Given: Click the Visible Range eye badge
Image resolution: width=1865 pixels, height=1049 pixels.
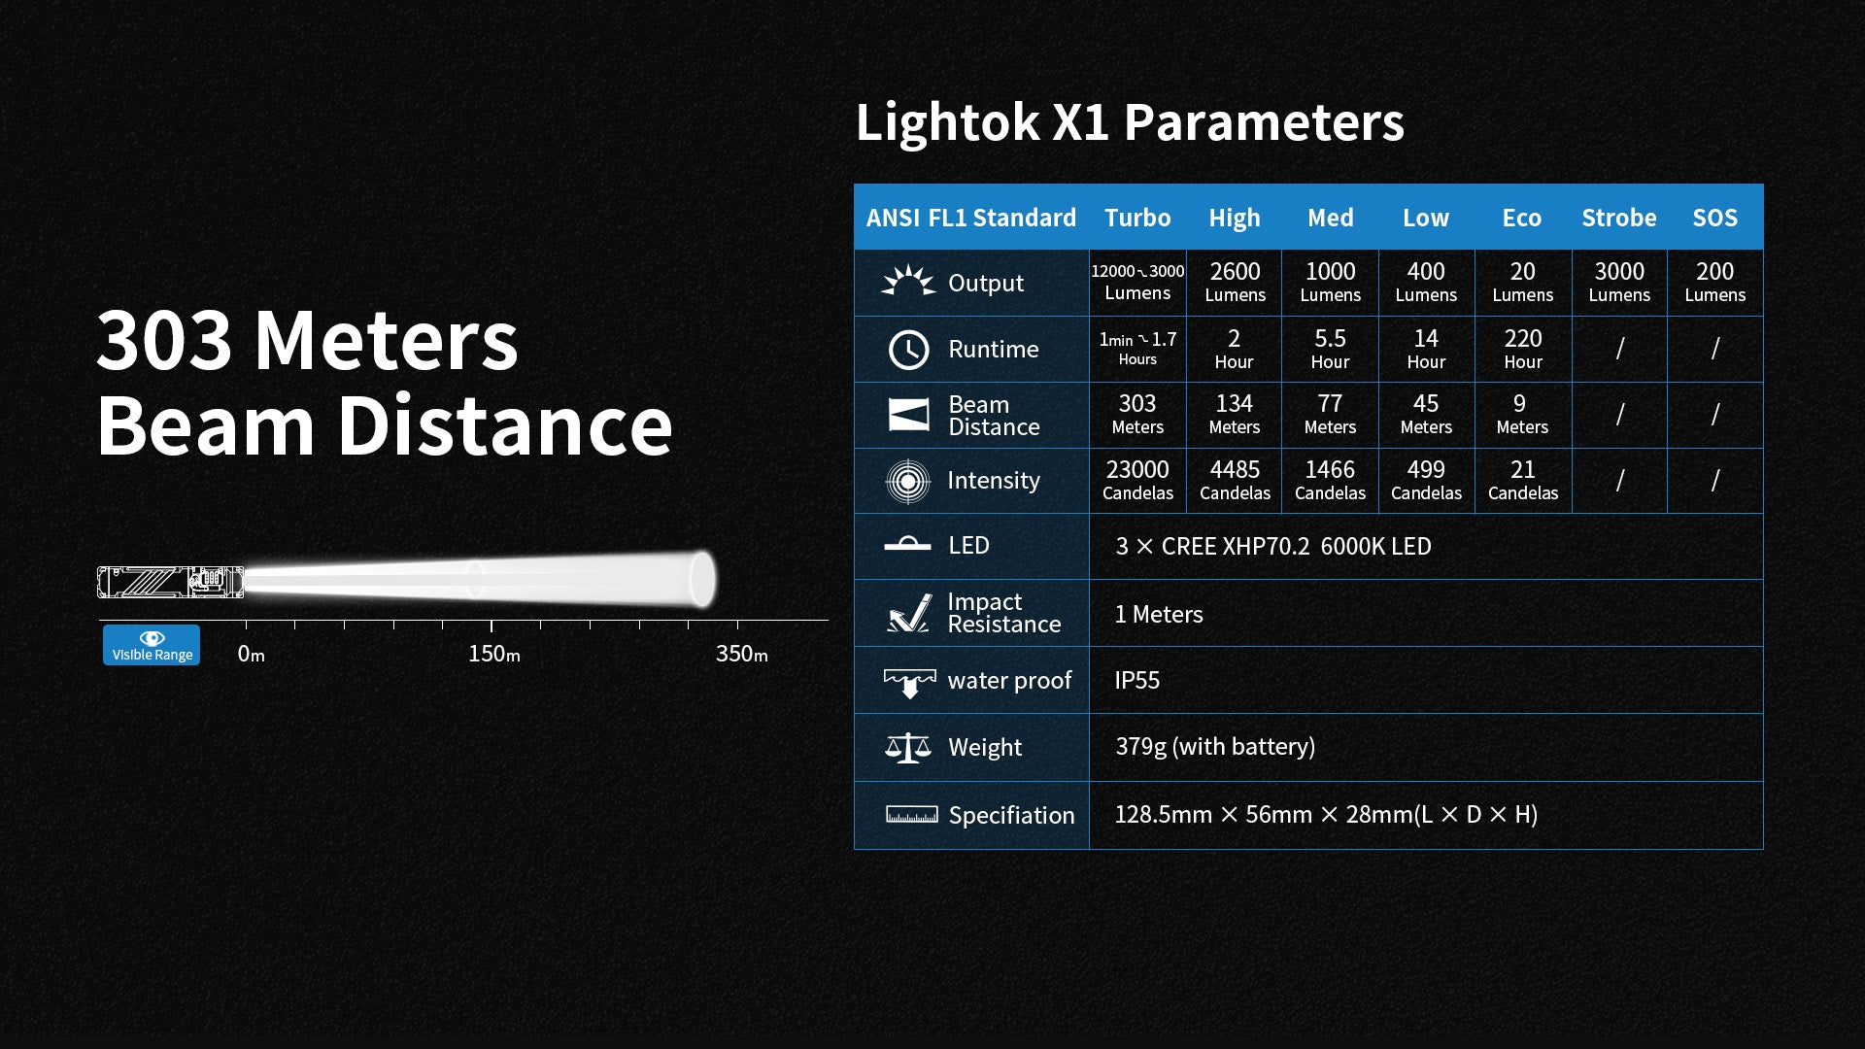Looking at the screenshot, I should pos(152,645).
